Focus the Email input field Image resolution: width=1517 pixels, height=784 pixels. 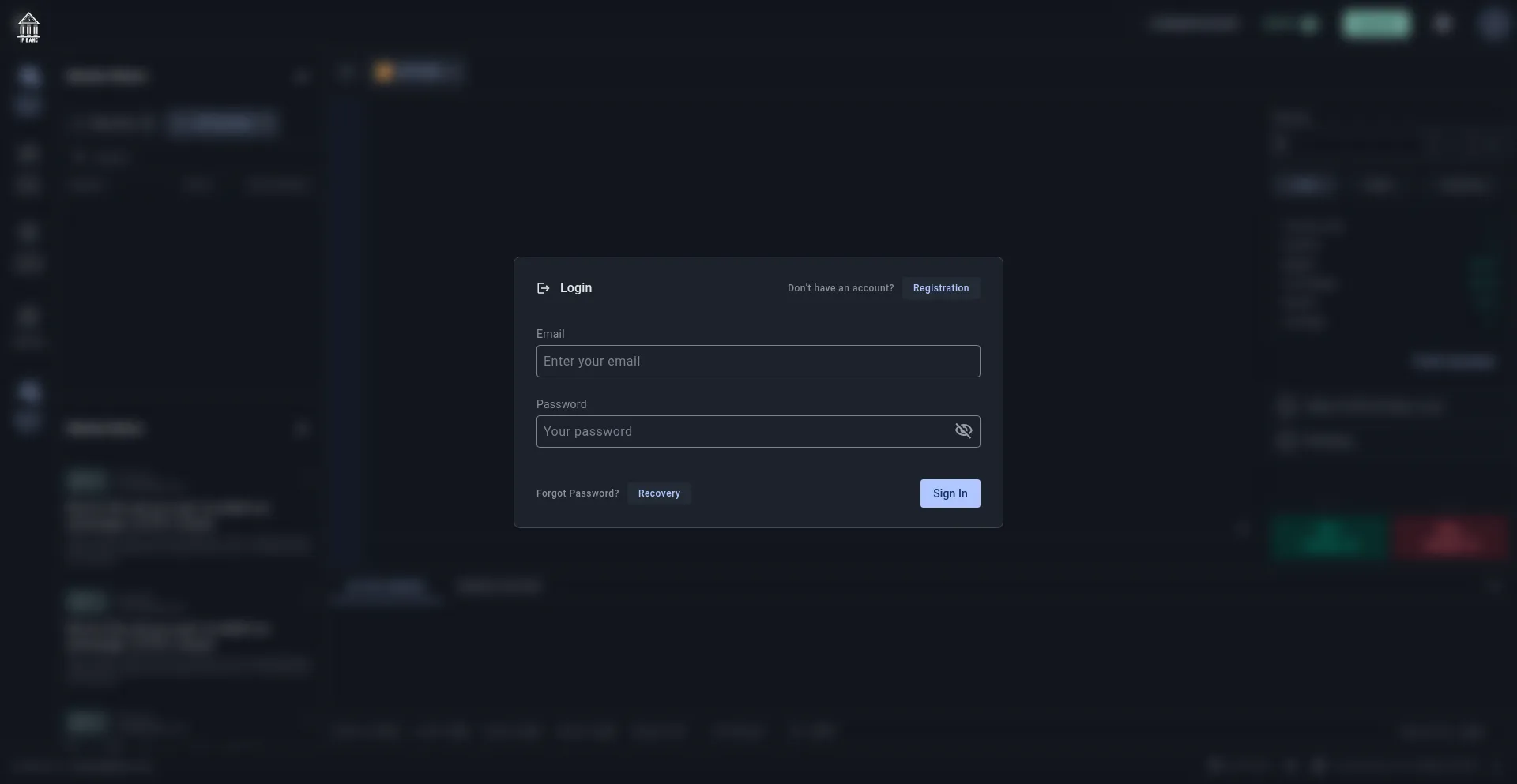click(758, 362)
